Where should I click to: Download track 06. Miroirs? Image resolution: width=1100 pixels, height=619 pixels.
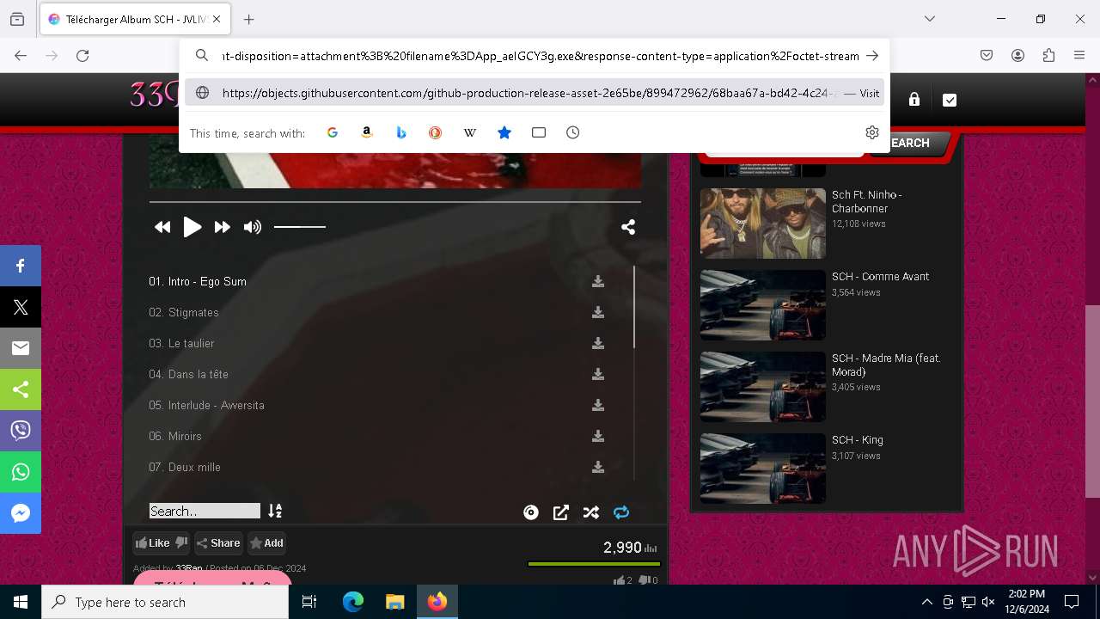tap(598, 436)
